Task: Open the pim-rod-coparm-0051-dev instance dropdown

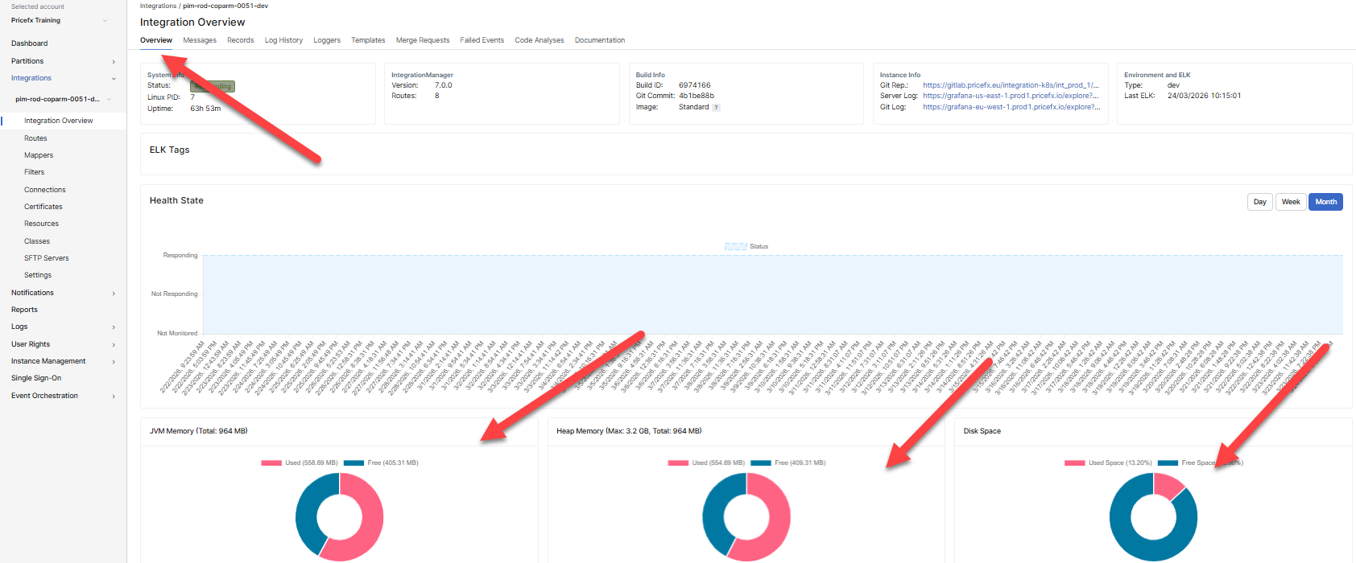Action: point(109,100)
